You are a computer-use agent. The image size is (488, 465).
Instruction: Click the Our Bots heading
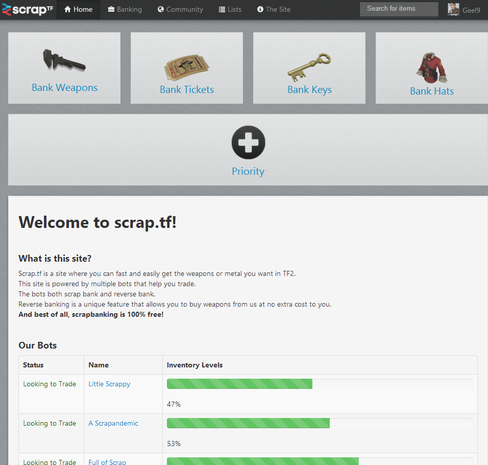point(38,345)
